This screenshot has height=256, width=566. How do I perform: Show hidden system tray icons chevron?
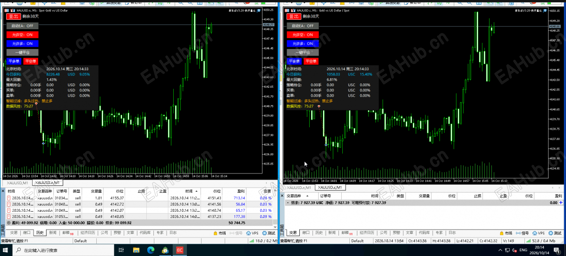500,250
